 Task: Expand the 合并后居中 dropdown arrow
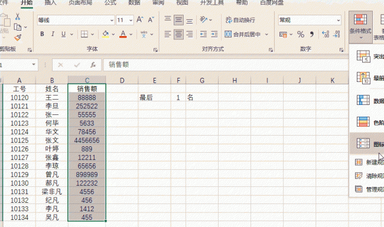tap(266, 34)
